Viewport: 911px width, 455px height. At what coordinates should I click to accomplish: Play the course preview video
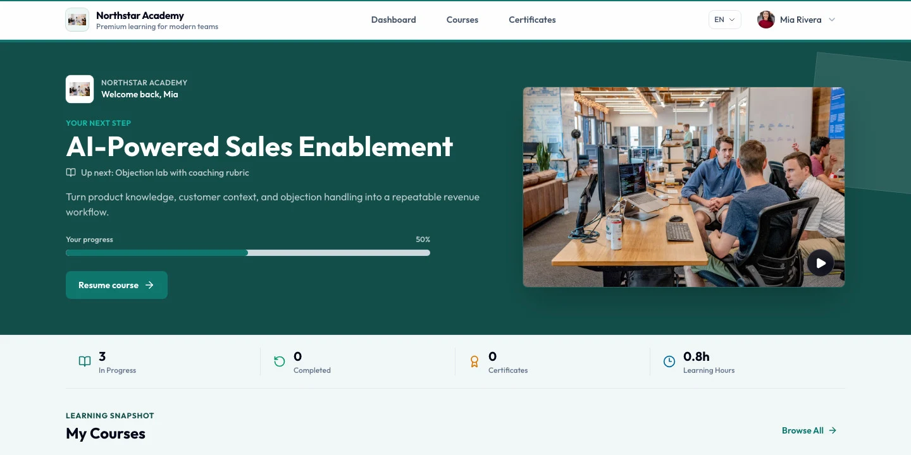(821, 263)
